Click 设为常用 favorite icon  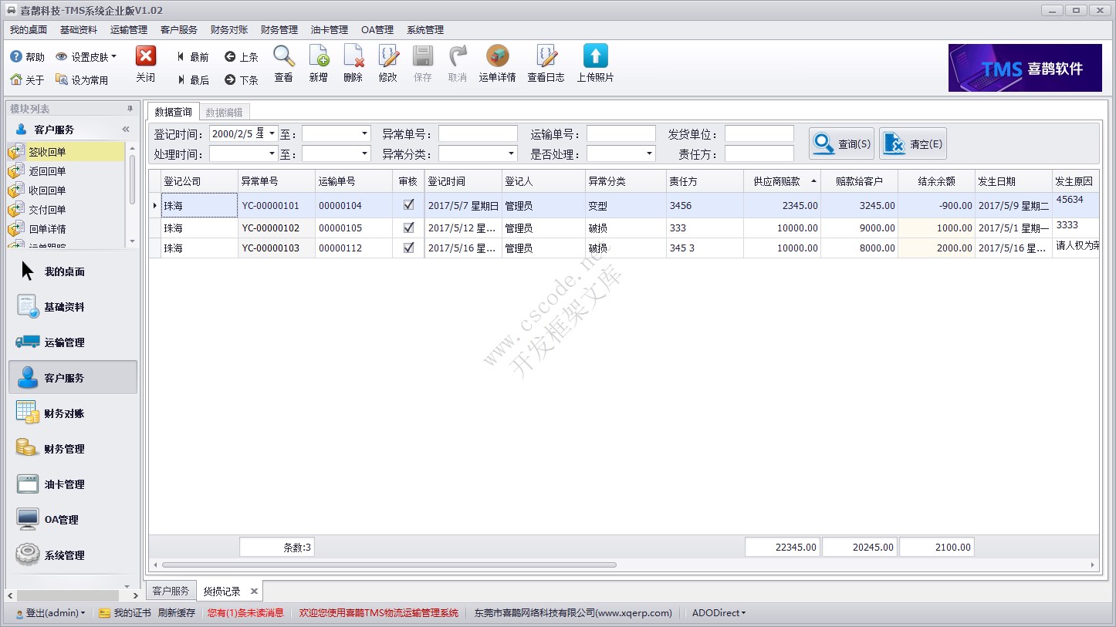pos(62,79)
